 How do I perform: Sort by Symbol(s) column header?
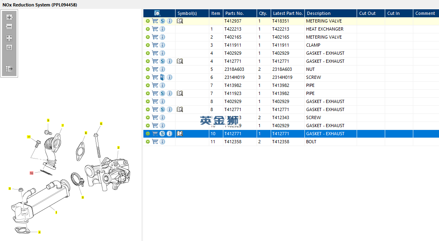(x=192, y=13)
